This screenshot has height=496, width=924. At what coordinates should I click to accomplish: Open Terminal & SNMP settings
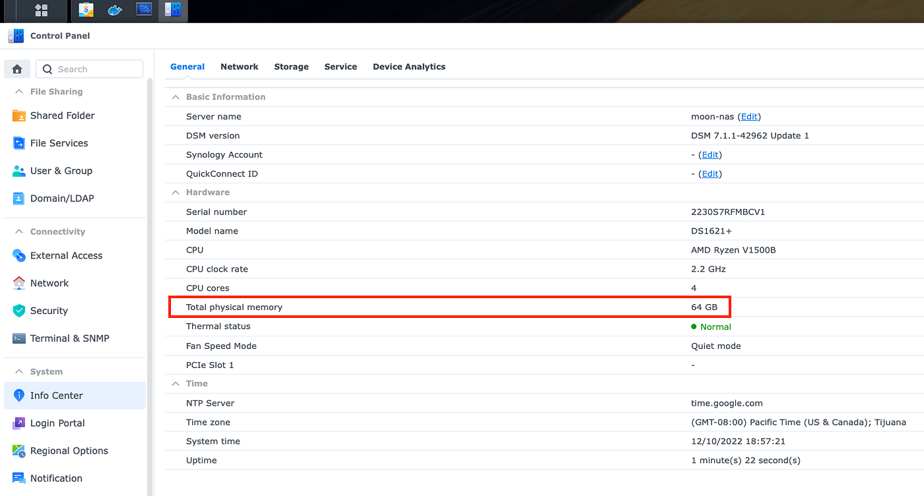[x=75, y=338]
